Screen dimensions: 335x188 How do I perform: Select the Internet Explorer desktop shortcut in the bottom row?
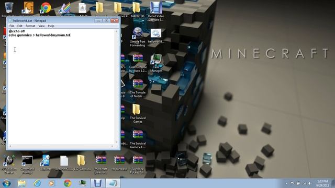pyautogui.click(x=46, y=163)
